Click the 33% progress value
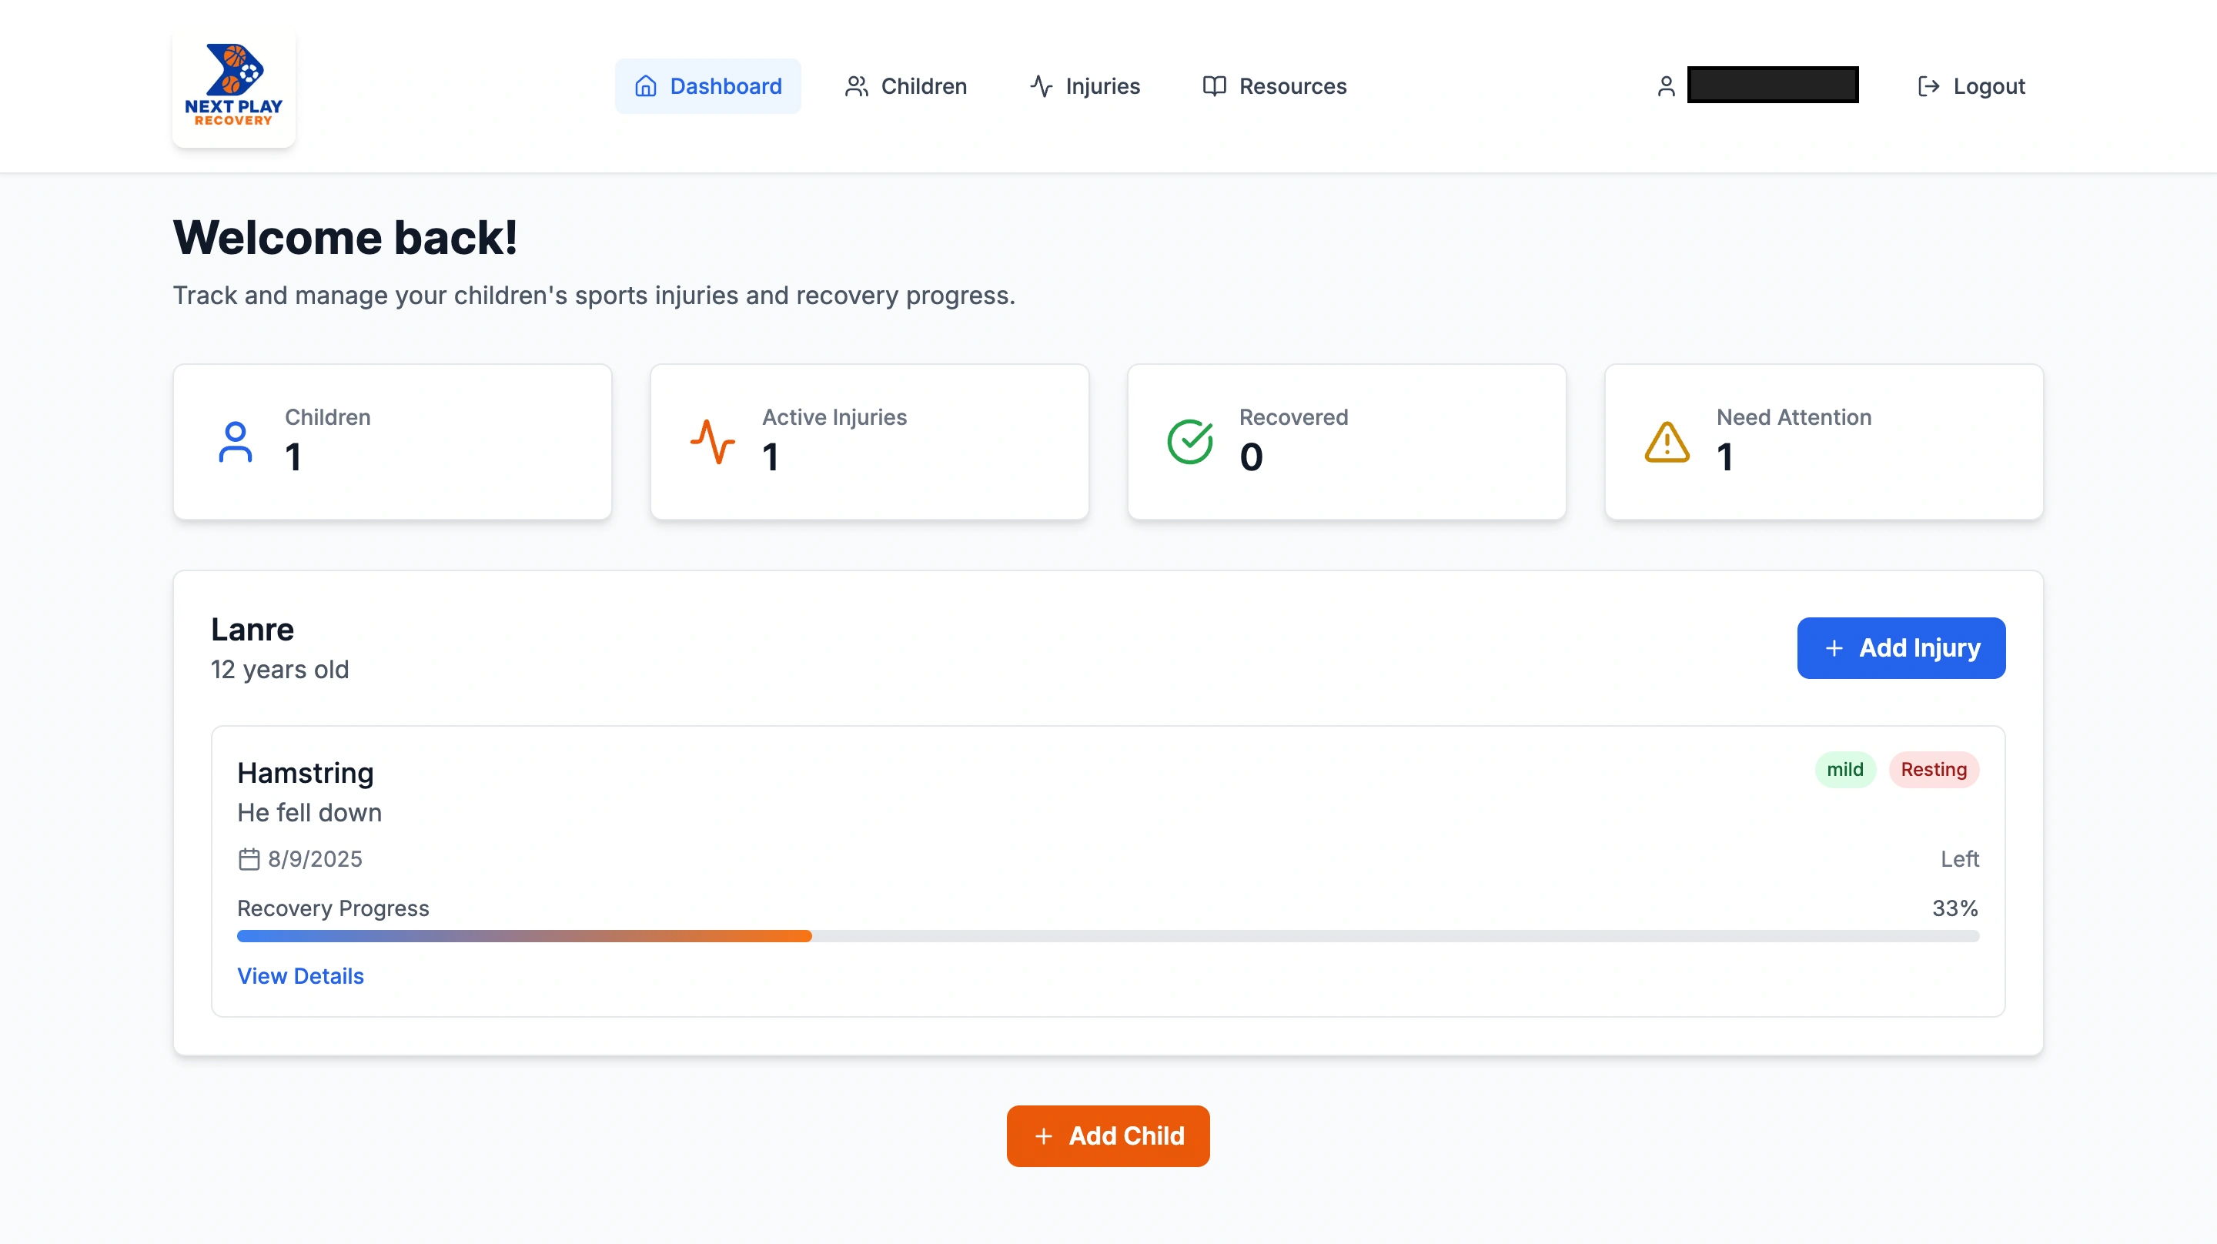The height and width of the screenshot is (1244, 2217). click(x=1955, y=908)
